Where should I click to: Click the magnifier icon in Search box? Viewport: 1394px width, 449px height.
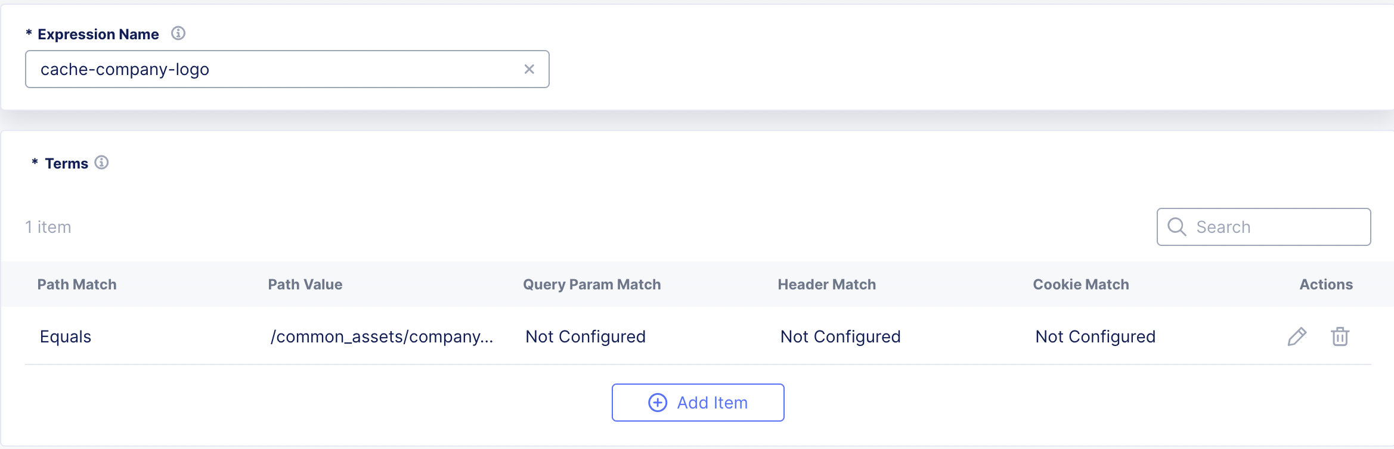[x=1176, y=227]
